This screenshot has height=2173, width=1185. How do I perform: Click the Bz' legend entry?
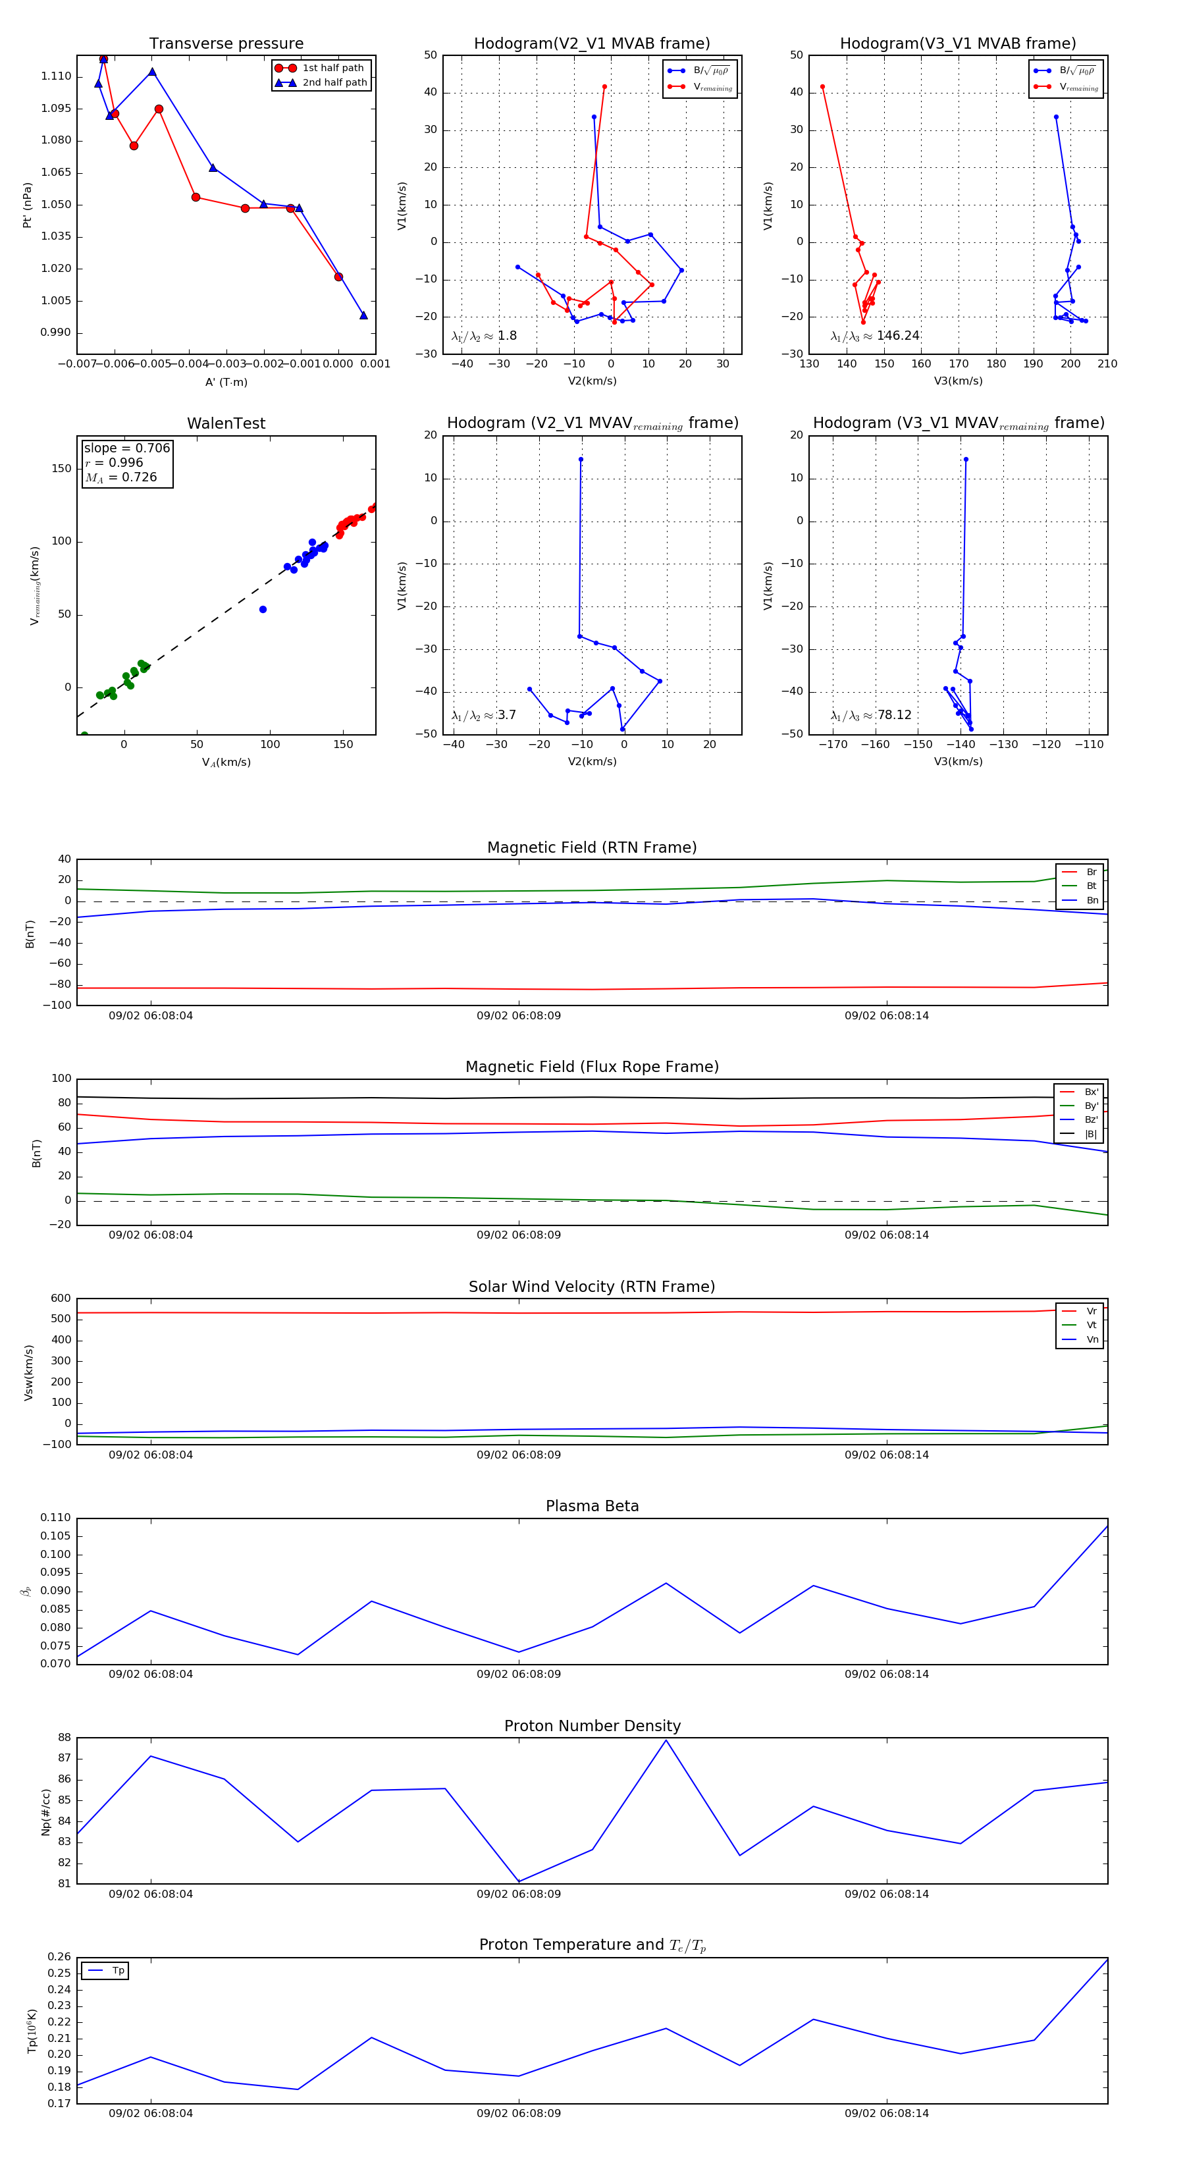point(1080,1119)
